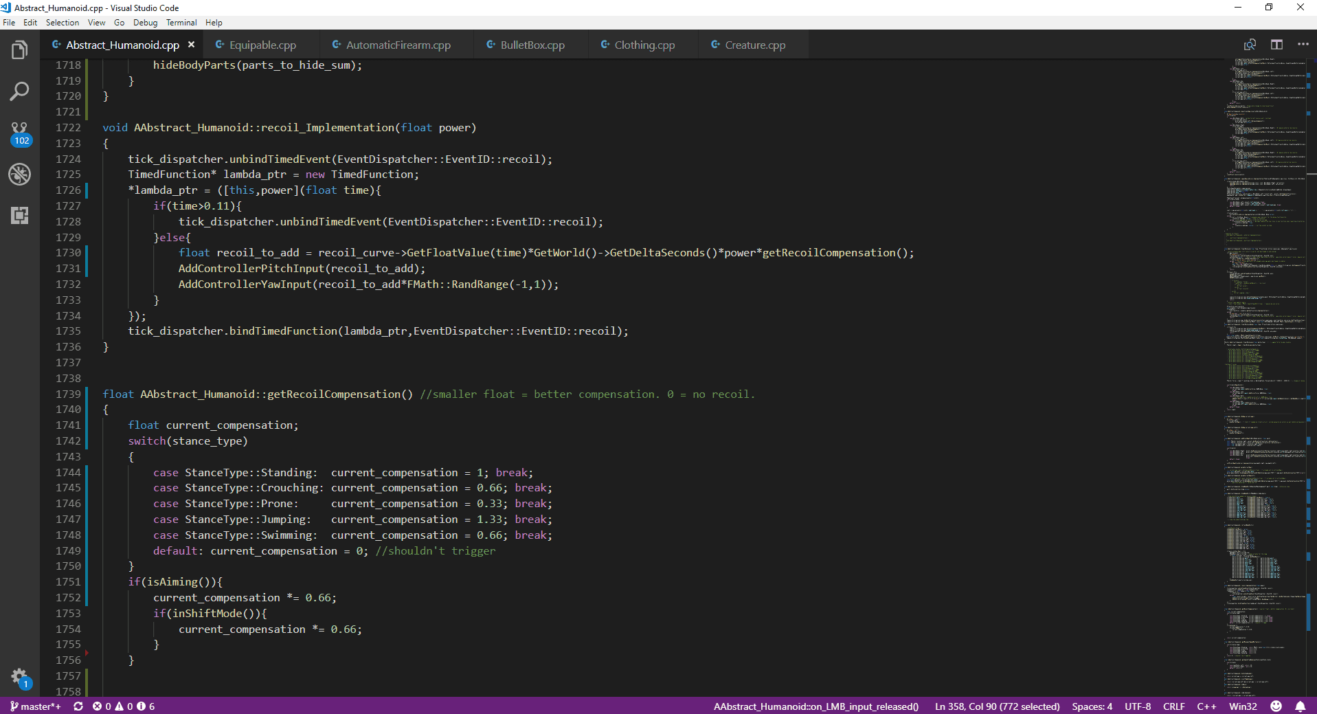Click AAbstract_Humanoid::on_LMB_input_released() in status bar
1317x714 pixels.
(815, 706)
